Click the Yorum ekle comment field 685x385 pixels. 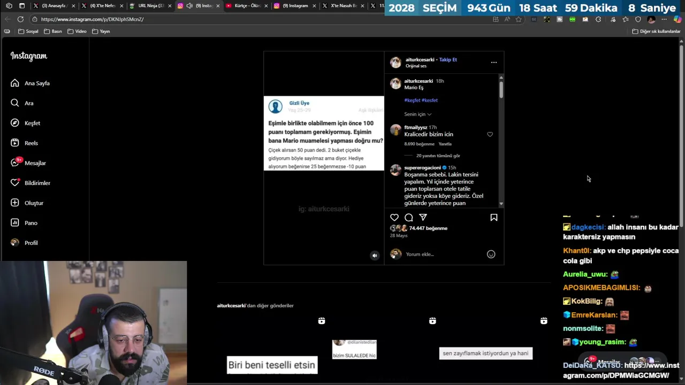click(x=443, y=254)
